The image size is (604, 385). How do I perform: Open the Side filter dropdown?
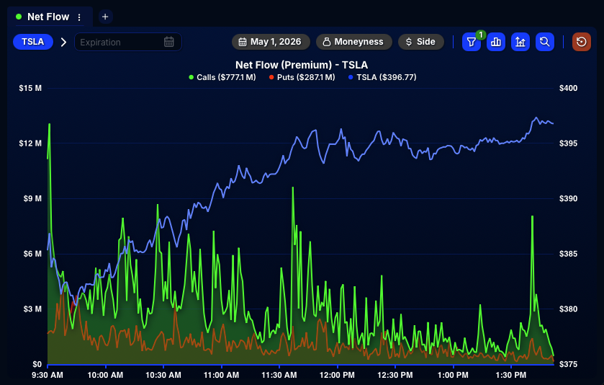[x=421, y=42]
